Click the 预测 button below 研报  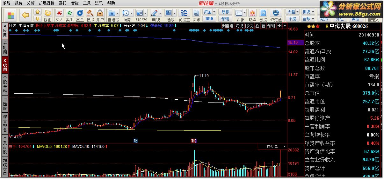225,19
